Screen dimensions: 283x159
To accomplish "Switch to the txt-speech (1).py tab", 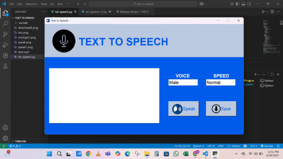I will (x=96, y=12).
